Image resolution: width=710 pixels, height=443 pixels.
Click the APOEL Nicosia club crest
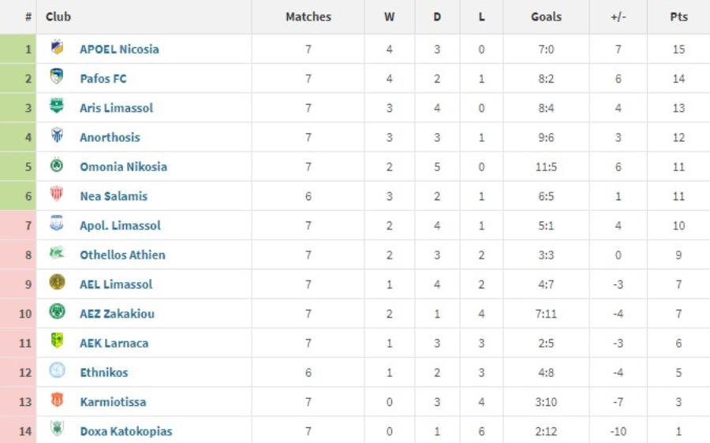pyautogui.click(x=57, y=47)
